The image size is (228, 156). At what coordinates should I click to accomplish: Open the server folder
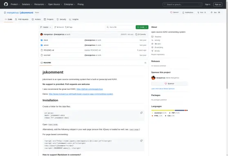pyautogui.click(x=46, y=45)
